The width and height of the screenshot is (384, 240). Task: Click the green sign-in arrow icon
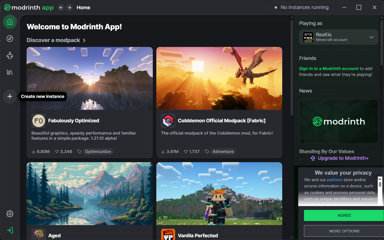coord(10,230)
